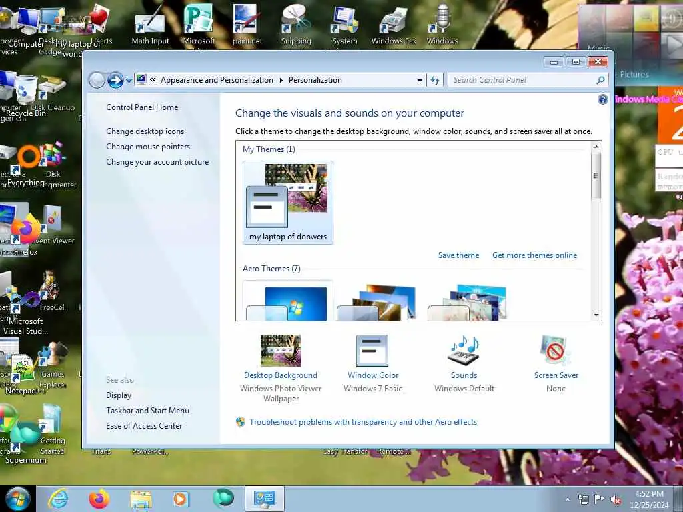Click the blue Help question mark icon
Viewport: 683px width, 512px height.
pyautogui.click(x=602, y=99)
